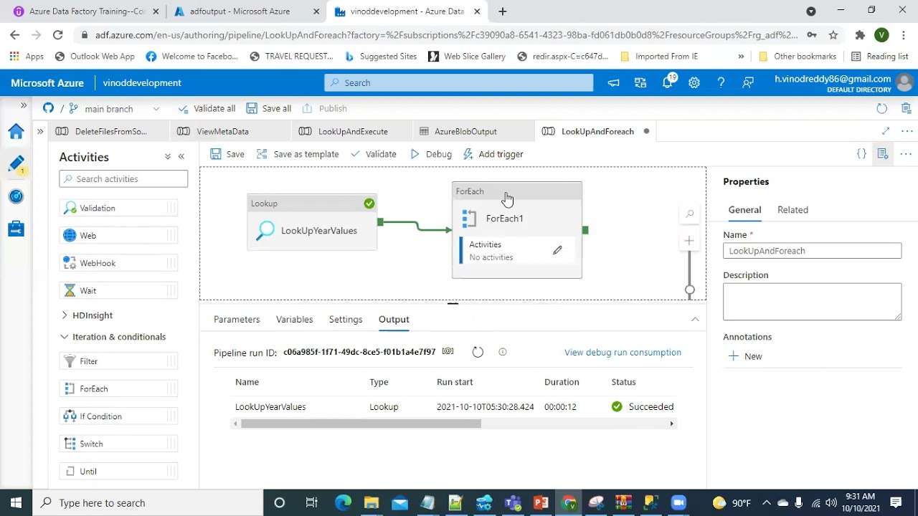Viewport: 918px width, 516px height.
Task: Click the canvas zoom slider handle
Action: [689, 290]
